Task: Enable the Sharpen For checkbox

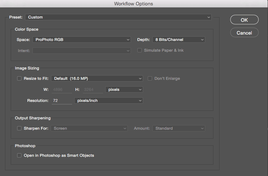Action: tap(19, 128)
